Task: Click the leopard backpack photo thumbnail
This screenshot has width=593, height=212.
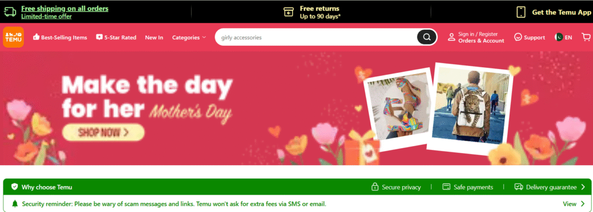Action: [470, 108]
